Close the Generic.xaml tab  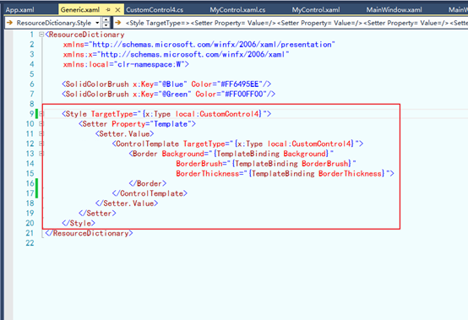pyautogui.click(x=117, y=10)
